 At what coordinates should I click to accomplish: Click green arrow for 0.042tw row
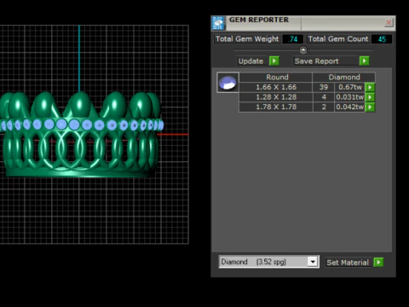[x=370, y=107]
